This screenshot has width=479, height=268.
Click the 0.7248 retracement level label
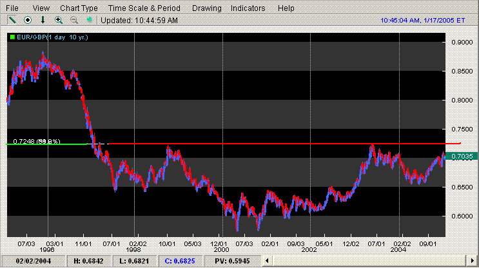[37, 141]
